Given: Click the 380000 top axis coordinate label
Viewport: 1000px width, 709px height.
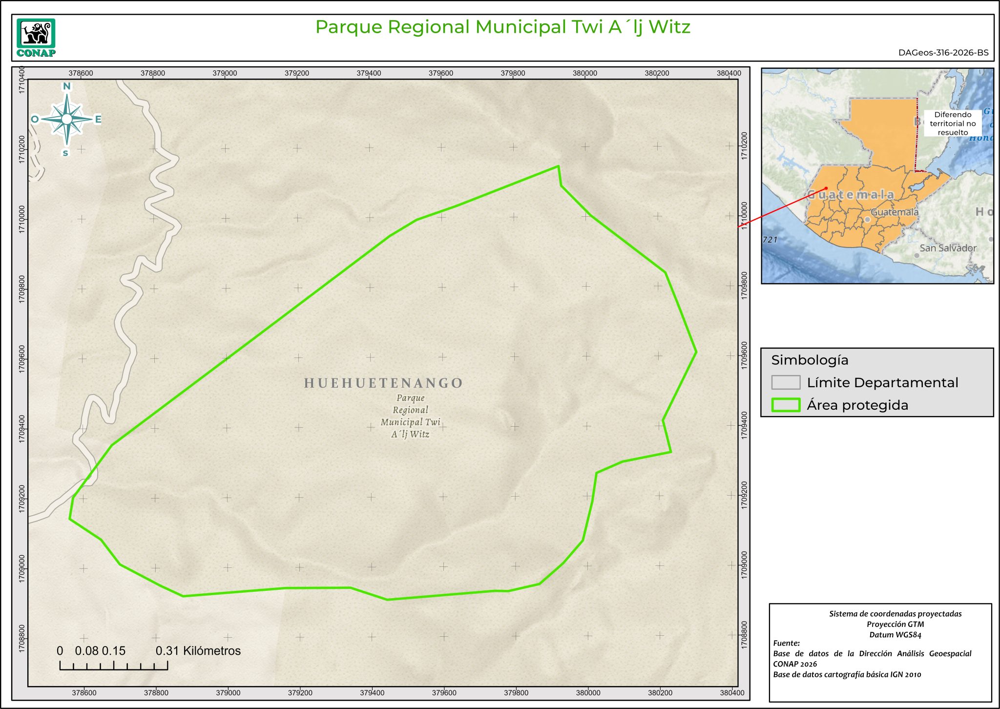Looking at the screenshot, I should (584, 73).
